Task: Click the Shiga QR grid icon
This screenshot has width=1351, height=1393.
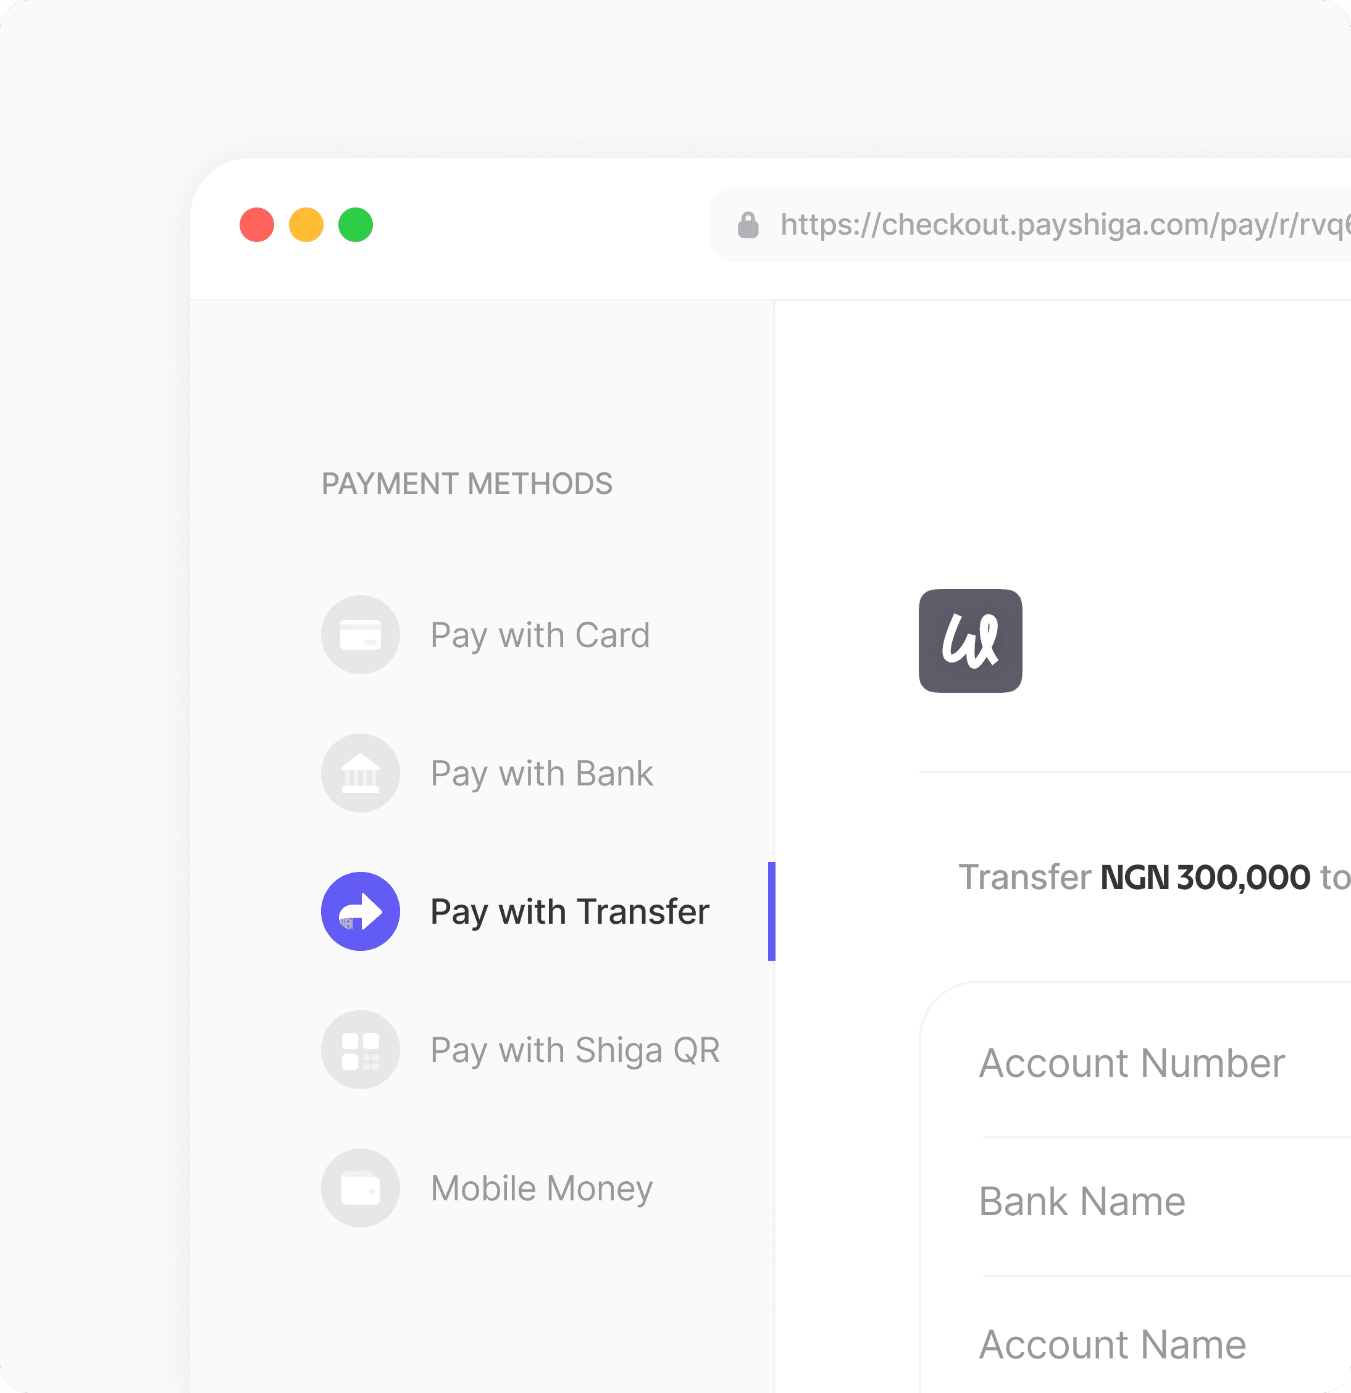Action: 361,1049
